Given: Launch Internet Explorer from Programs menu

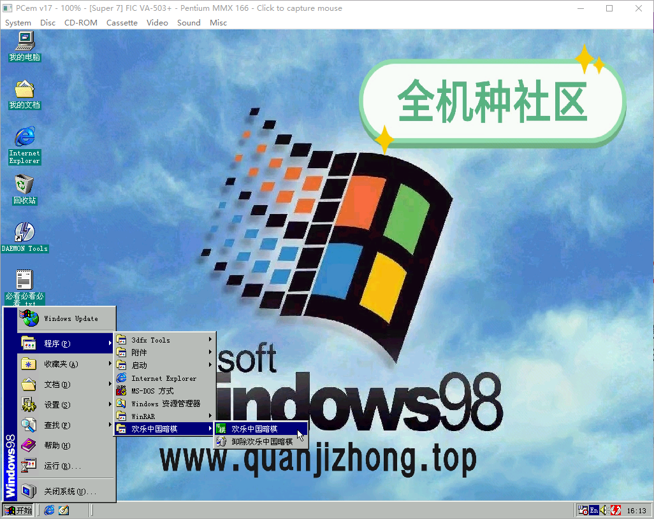Looking at the screenshot, I should pos(164,378).
